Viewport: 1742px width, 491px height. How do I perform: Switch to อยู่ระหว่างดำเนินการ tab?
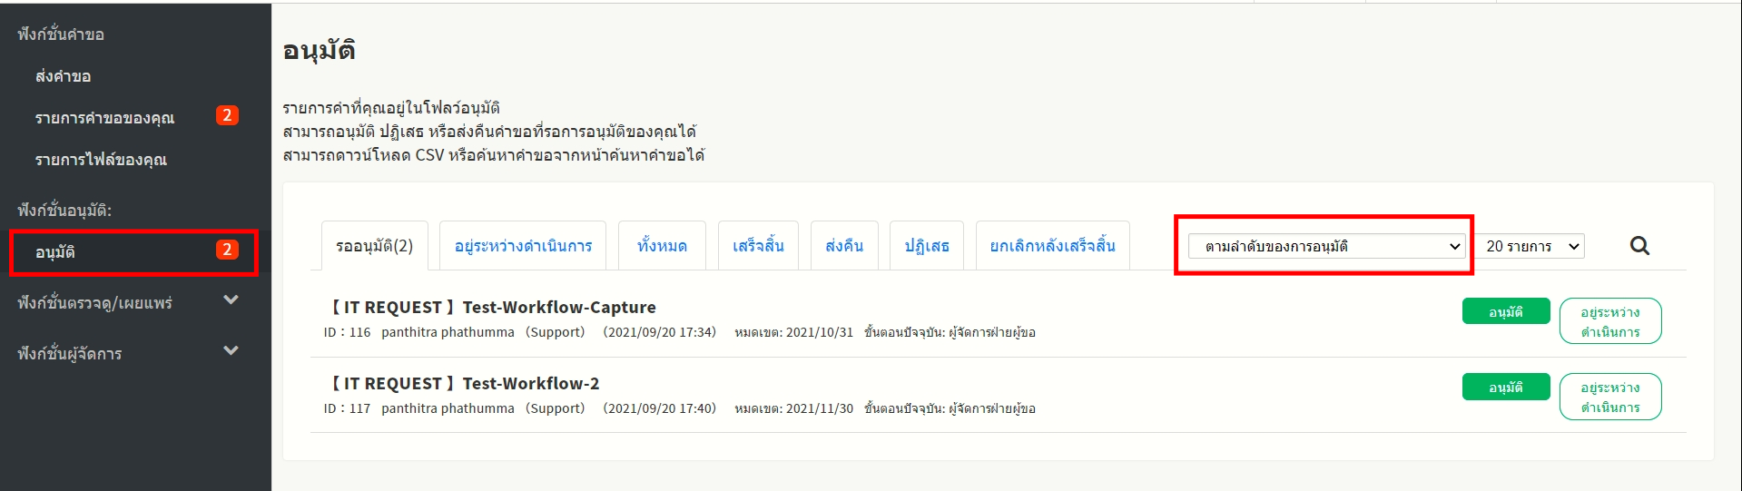pos(523,246)
